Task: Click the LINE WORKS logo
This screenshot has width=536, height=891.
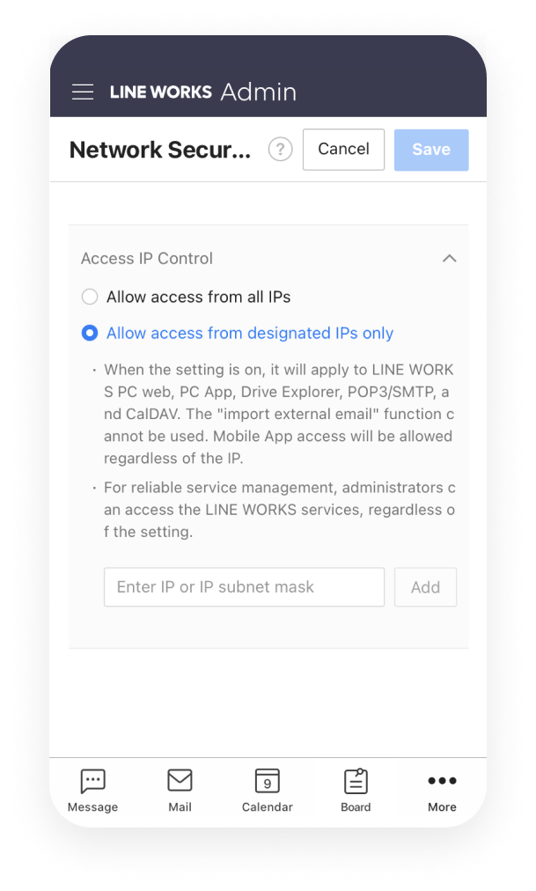Action: 161,92
